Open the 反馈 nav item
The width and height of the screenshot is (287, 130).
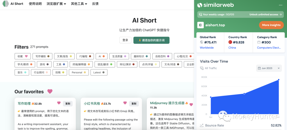click(x=95, y=4)
